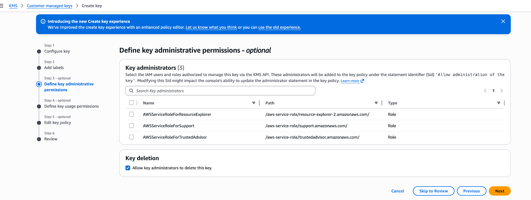This screenshot has height=200, width=531.
Task: Click the info icon in banner
Action: click(x=43, y=21)
